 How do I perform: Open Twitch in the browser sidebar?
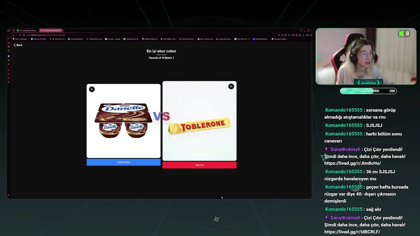click(x=9, y=56)
